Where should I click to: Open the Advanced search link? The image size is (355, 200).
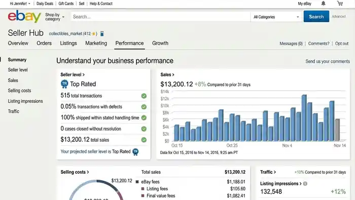coord(339,17)
